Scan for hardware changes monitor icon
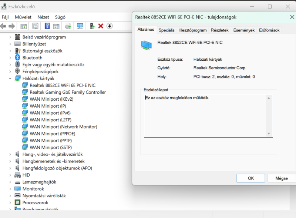Screen dimensions: 296x218 pos(80,26)
